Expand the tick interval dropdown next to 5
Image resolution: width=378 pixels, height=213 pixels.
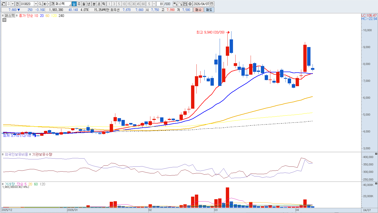click(154, 4)
